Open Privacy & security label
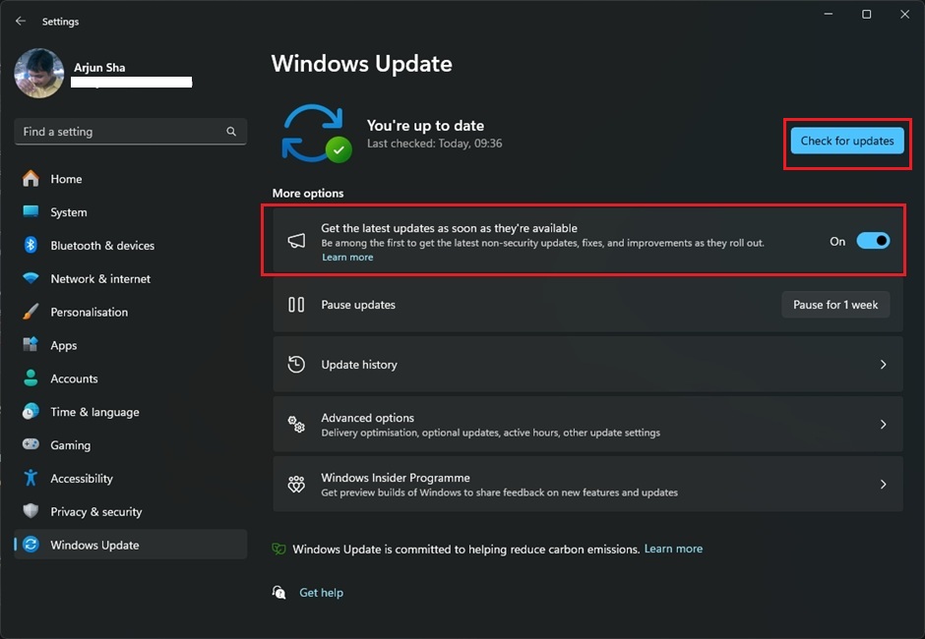Viewport: 925px width, 639px height. tap(96, 511)
